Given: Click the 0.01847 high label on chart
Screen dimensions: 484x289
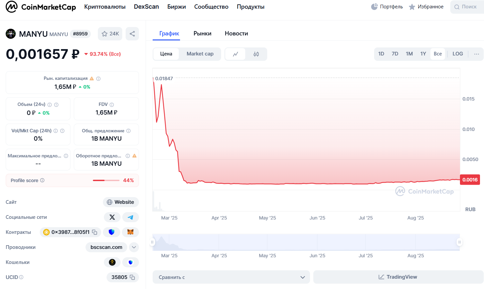Looking at the screenshot, I should (x=164, y=79).
